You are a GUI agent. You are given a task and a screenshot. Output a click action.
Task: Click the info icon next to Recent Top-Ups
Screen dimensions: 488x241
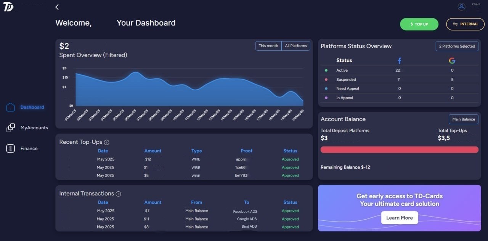[x=106, y=142]
